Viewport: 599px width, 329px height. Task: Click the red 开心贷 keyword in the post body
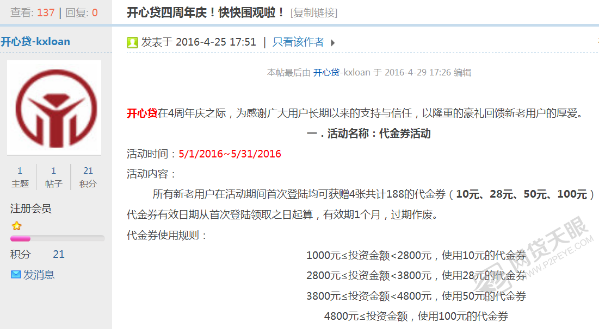coord(142,113)
